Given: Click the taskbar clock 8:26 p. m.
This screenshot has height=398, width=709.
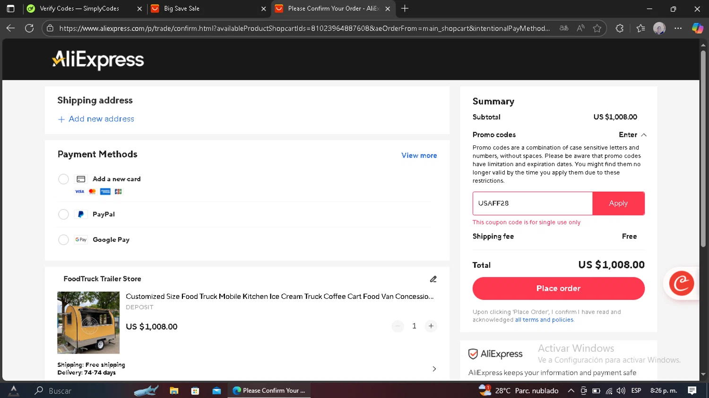Looking at the screenshot, I should pyautogui.click(x=664, y=390).
